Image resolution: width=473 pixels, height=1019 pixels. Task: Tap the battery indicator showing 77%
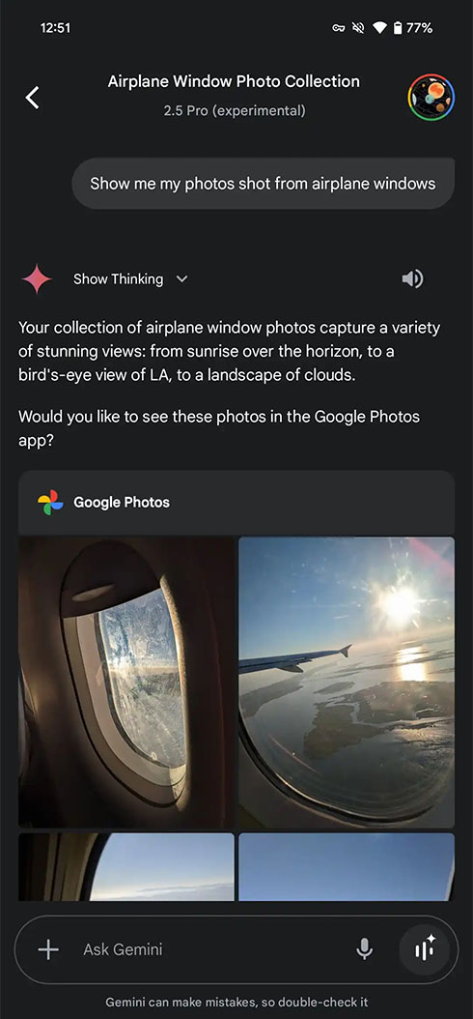pyautogui.click(x=412, y=28)
